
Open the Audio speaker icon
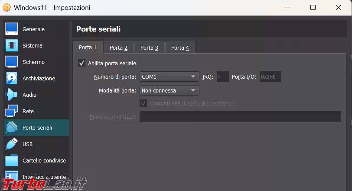pyautogui.click(x=12, y=95)
